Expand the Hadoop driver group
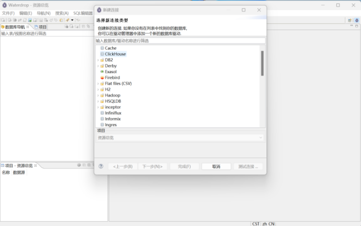361x226 pixels. click(x=98, y=96)
